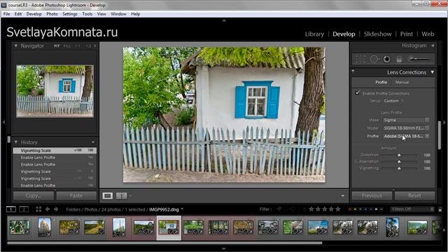Open the Develop menu
Viewport: 448px width, 252px height.
coord(34,14)
